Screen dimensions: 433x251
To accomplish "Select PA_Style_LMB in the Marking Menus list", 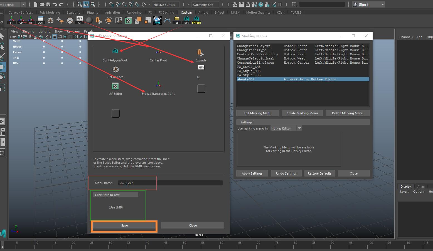I will (x=303, y=67).
